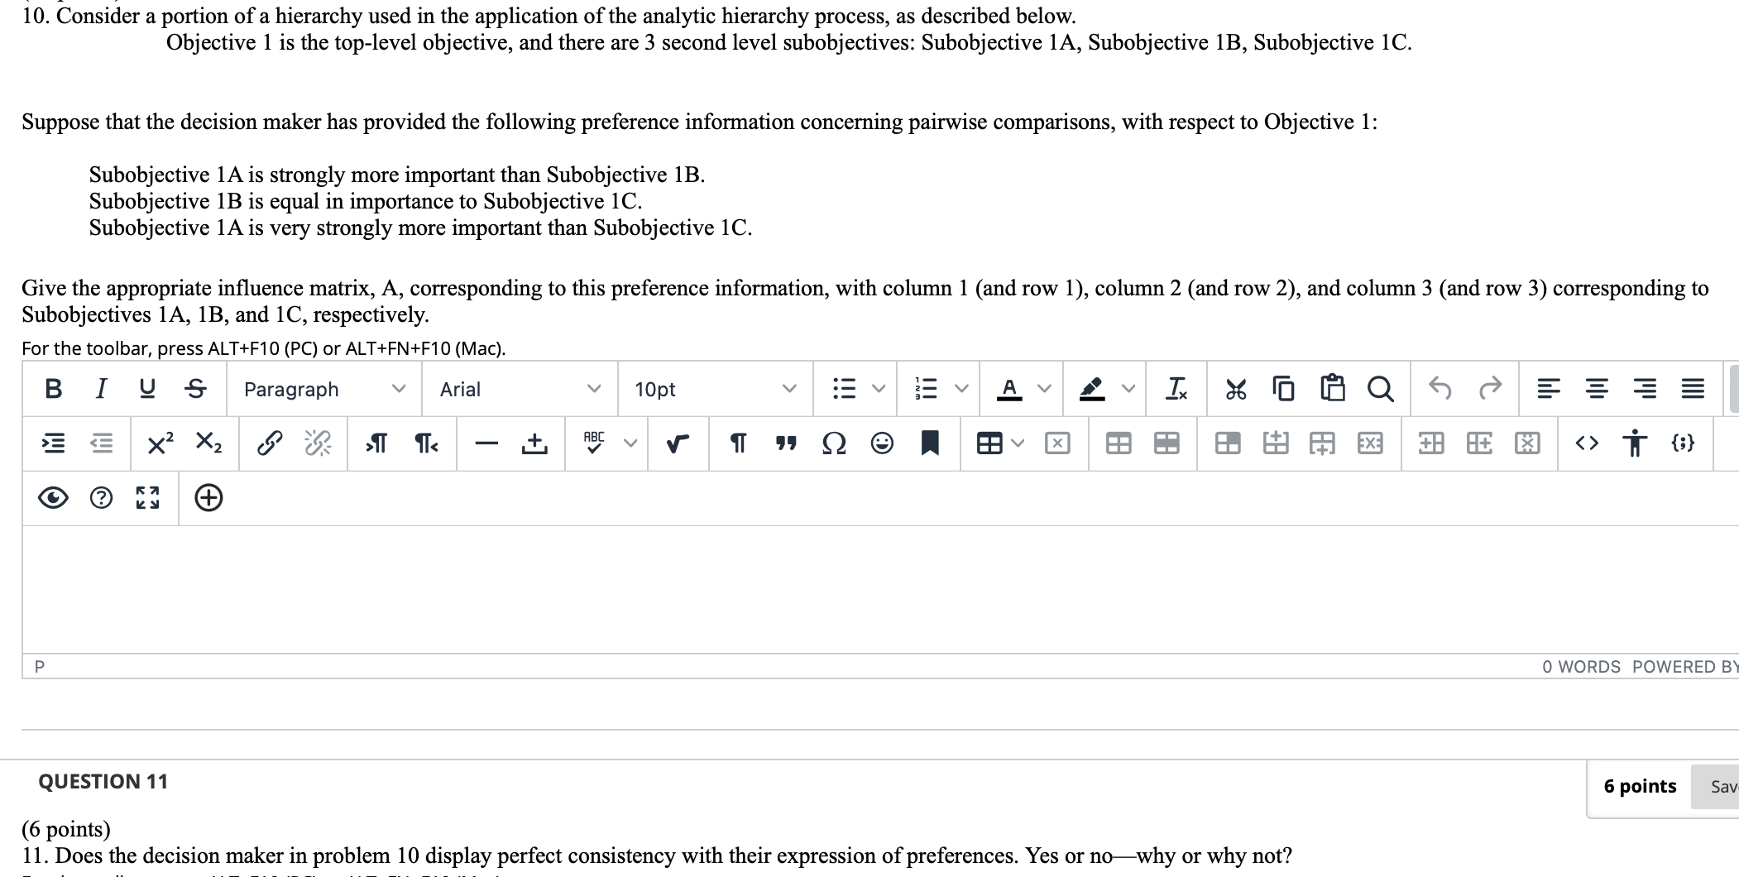The width and height of the screenshot is (1739, 877).
Task: Expand bullet list style options arrow
Action: [879, 389]
